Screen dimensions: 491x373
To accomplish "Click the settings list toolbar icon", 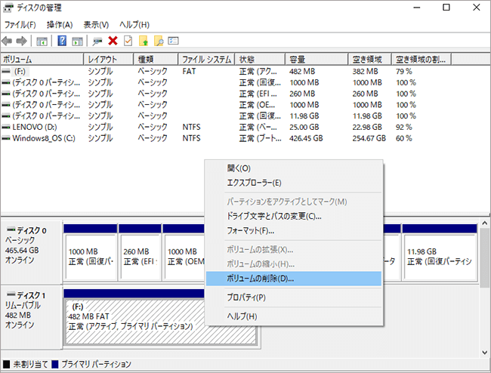I will (173, 41).
